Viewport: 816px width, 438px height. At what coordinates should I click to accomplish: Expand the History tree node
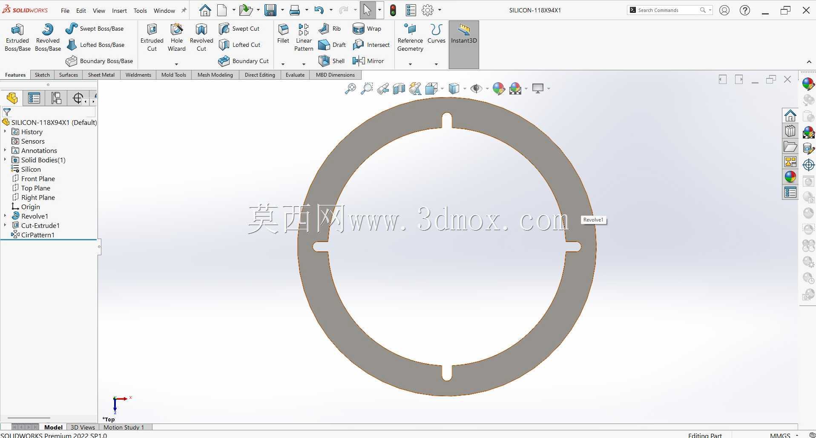(x=5, y=132)
